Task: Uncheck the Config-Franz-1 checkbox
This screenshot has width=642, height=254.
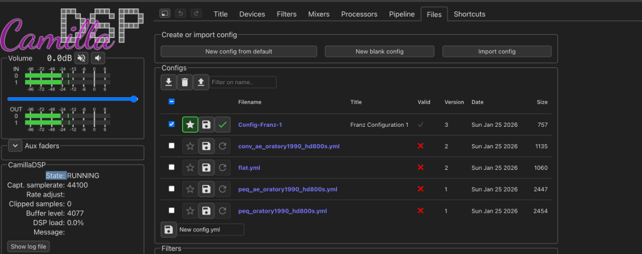Action: click(x=172, y=124)
